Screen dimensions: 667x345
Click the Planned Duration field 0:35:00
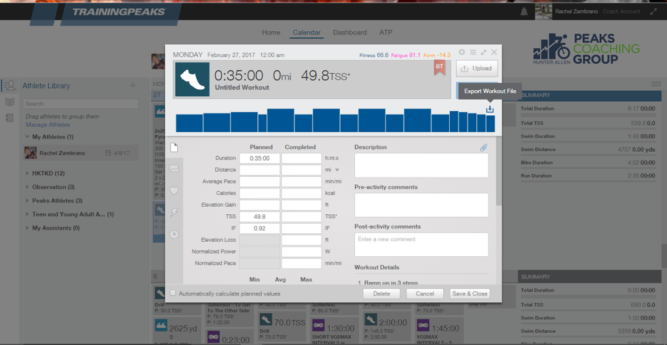coord(259,159)
